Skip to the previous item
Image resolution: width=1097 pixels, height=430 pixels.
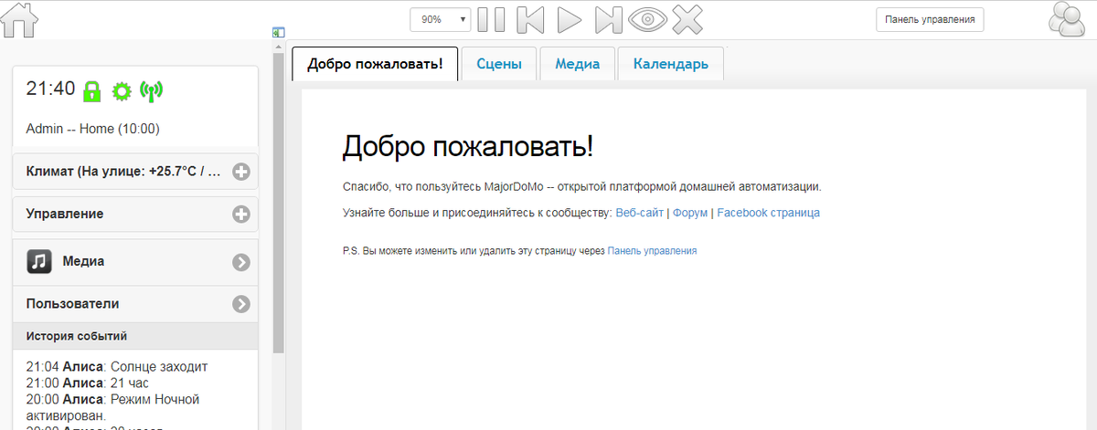pos(530,18)
